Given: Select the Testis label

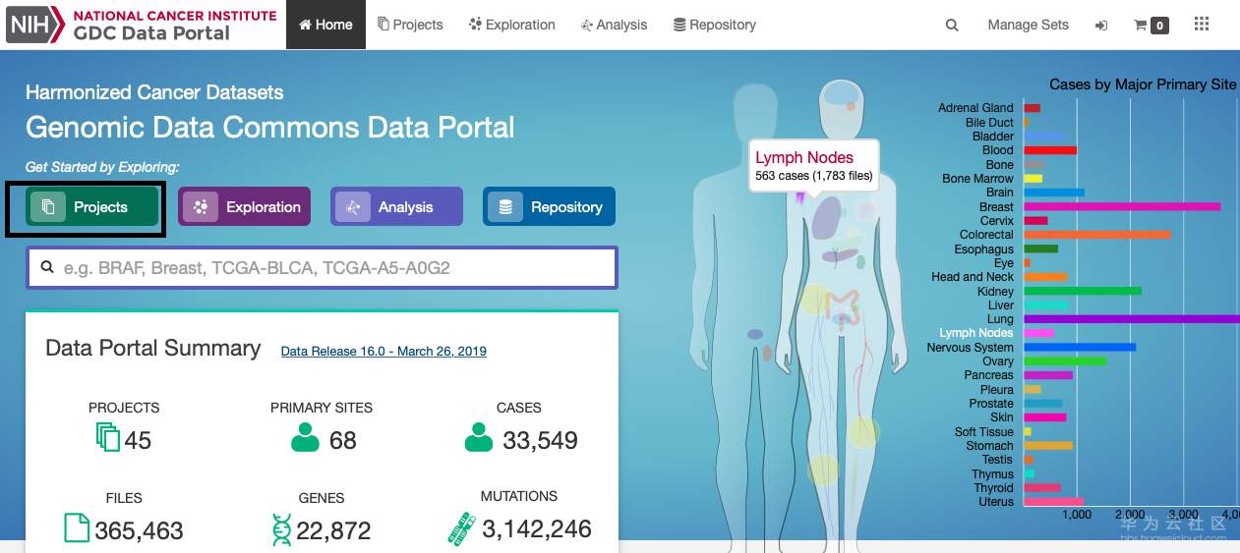Looking at the screenshot, I should 997,460.
